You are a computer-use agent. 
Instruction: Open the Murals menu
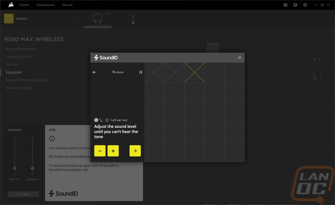coord(67,5)
